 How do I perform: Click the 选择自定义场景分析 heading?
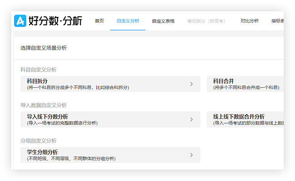tap(44, 48)
